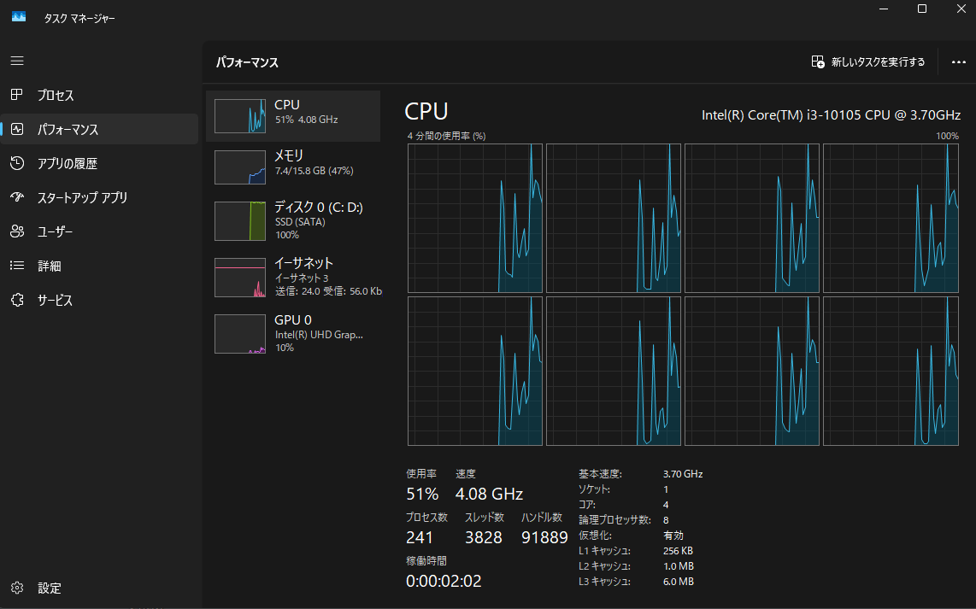Close the Task Manager window

pyautogui.click(x=961, y=9)
